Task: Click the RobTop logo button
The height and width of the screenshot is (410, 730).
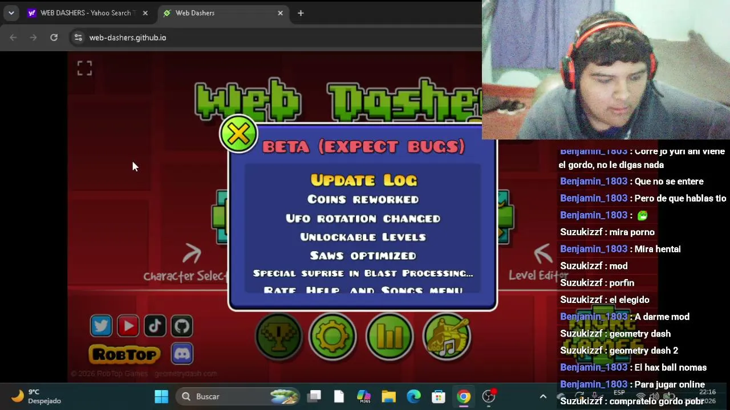Action: pyautogui.click(x=124, y=354)
